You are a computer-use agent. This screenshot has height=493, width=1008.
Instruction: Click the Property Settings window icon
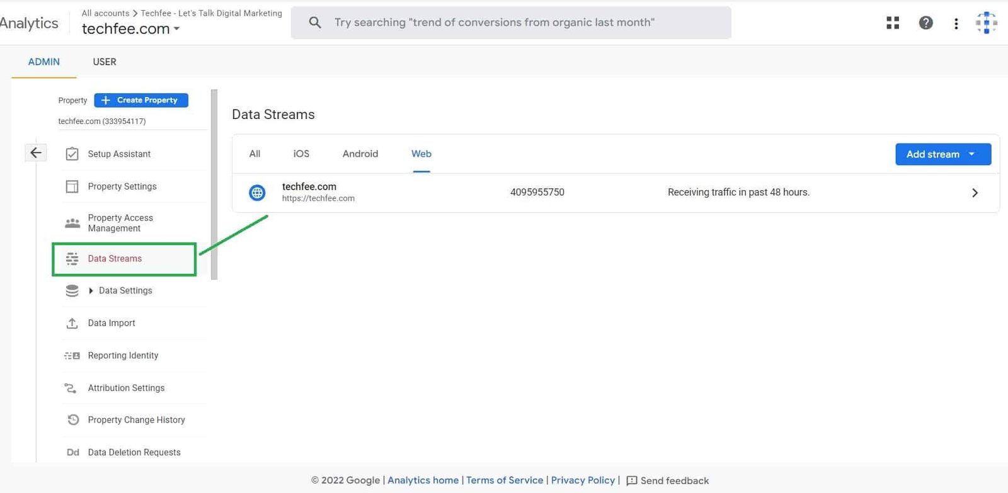click(x=72, y=186)
